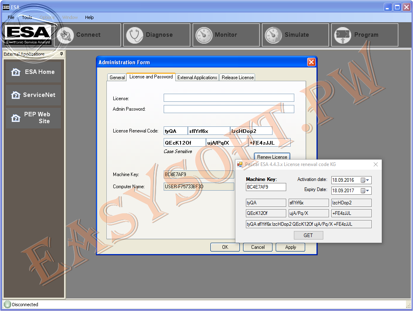The image size is (414, 311).
Task: Close the Paccar ESA keygen window
Action: click(x=375, y=164)
